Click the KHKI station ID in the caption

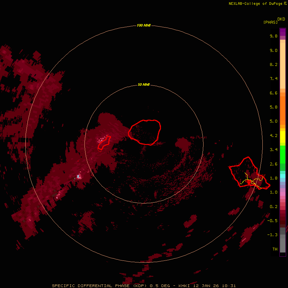[184, 286]
